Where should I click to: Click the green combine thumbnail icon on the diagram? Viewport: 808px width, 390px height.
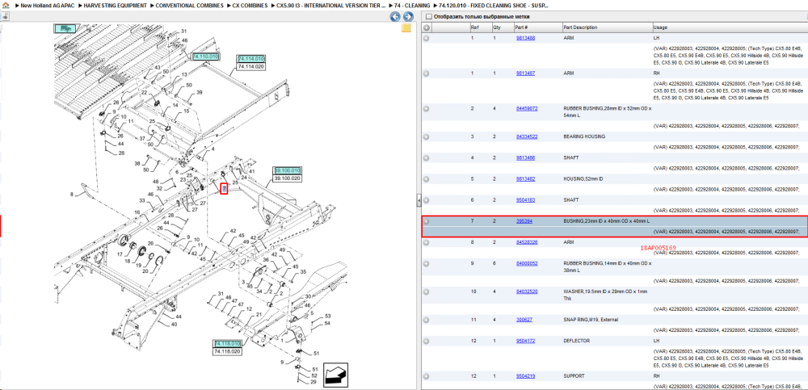click(x=65, y=28)
